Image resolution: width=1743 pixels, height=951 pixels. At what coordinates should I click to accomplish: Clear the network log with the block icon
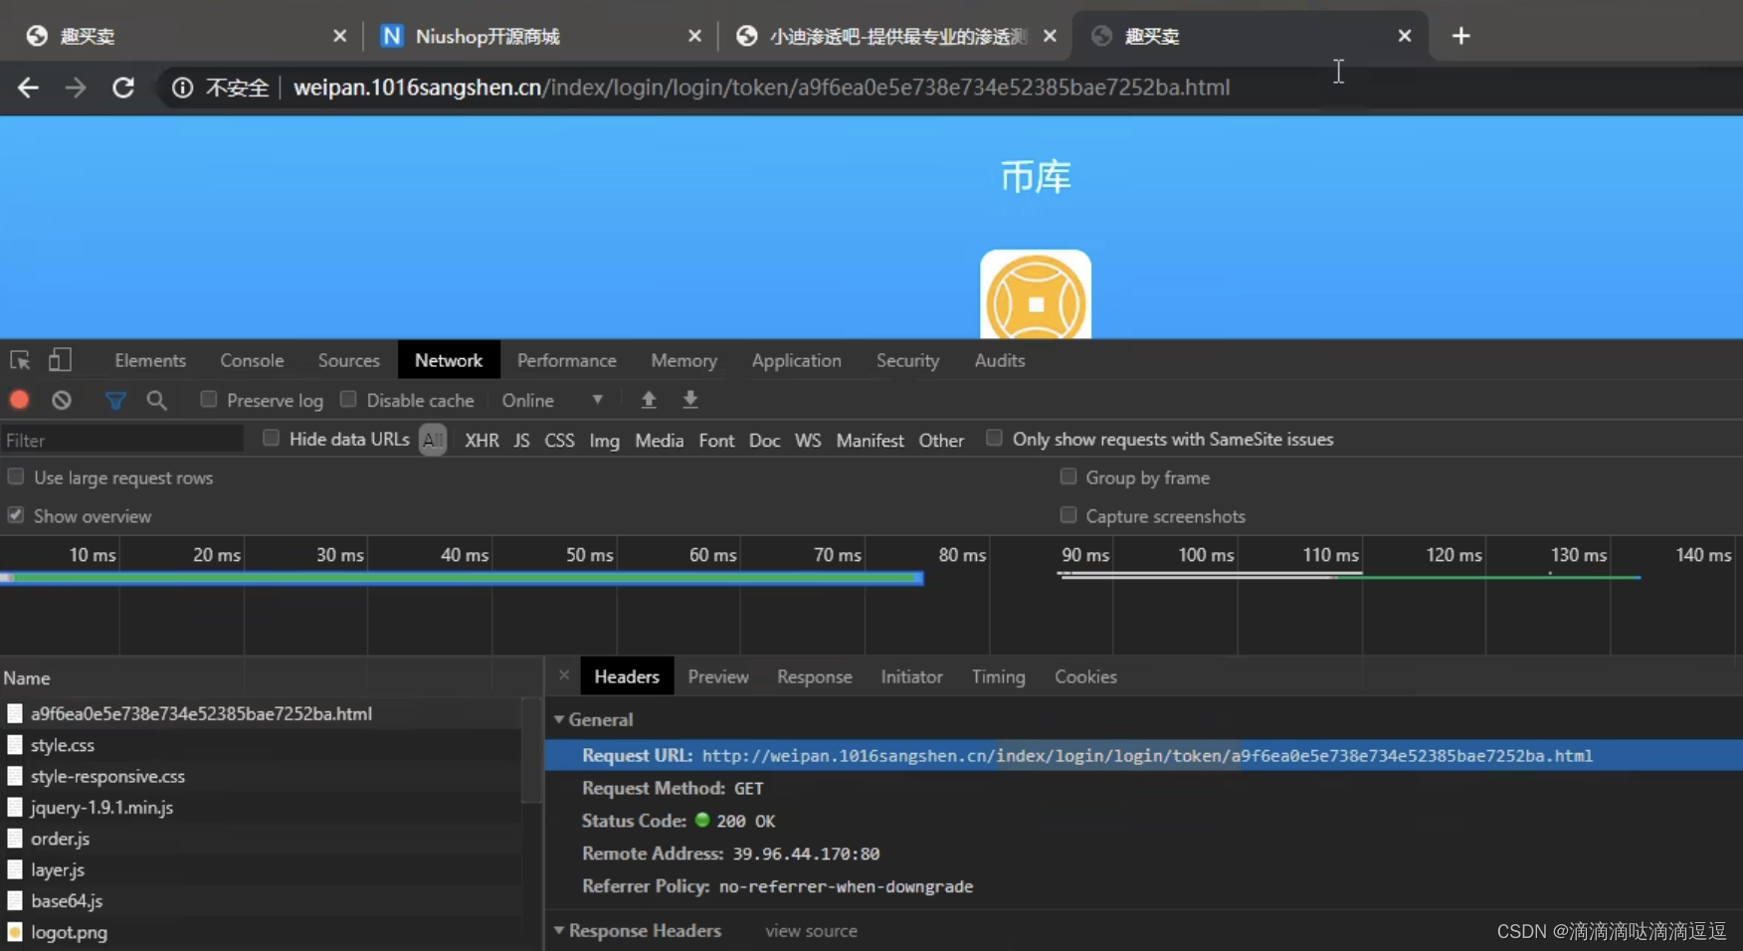click(61, 400)
